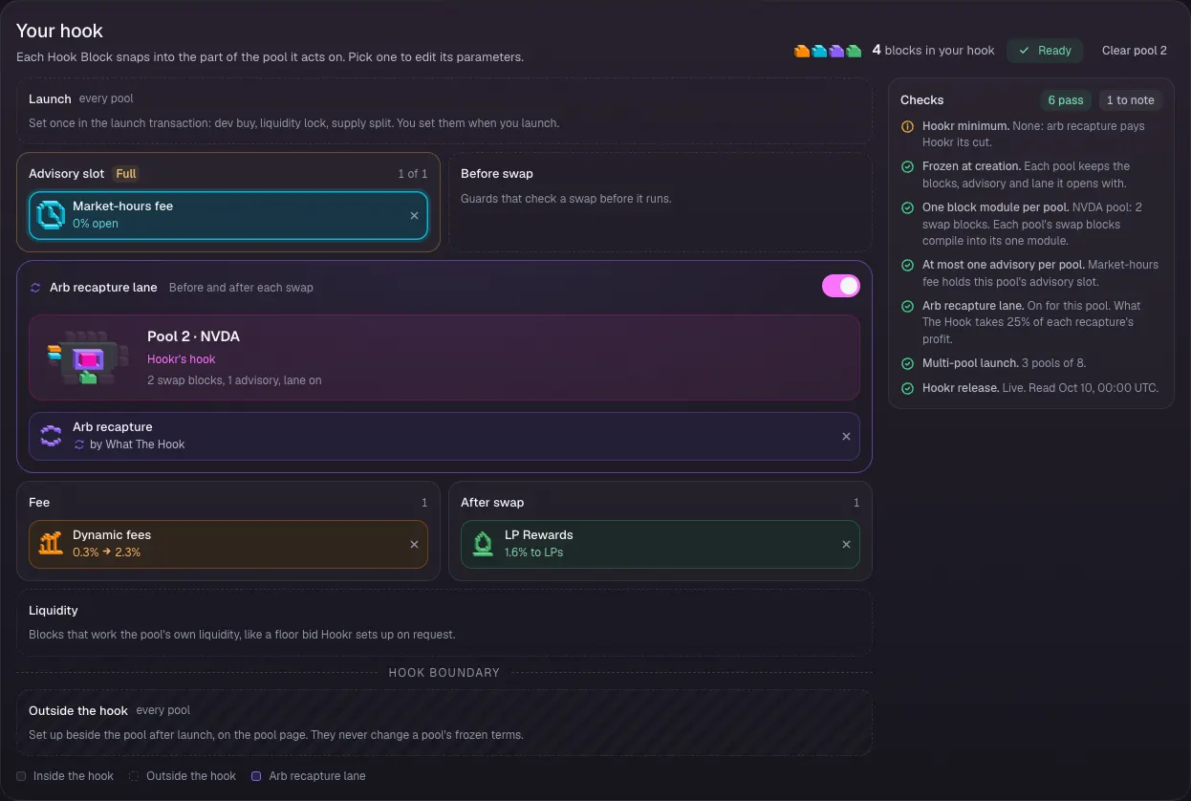Click the Checks panel's Arb recapture lane check icon
Image resolution: width=1191 pixels, height=801 pixels.
[x=907, y=306]
